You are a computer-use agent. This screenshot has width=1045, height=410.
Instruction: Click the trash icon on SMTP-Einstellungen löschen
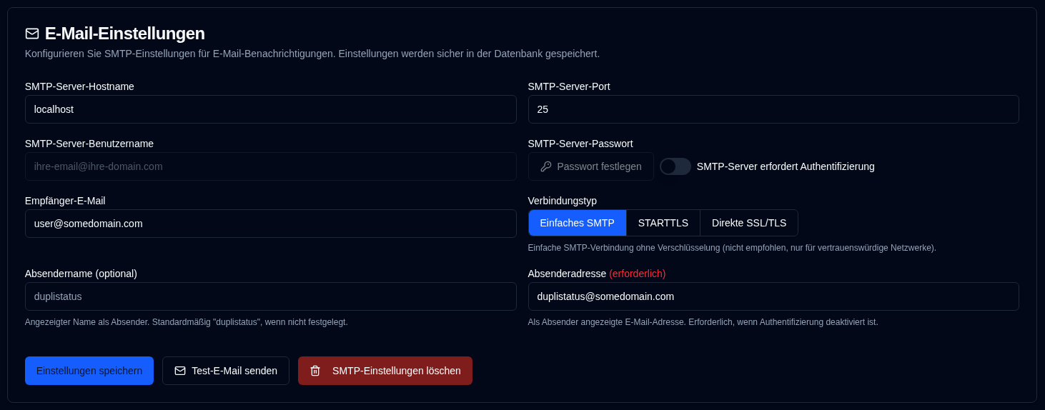(315, 371)
